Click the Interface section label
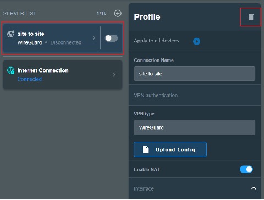 pyautogui.click(x=144, y=188)
